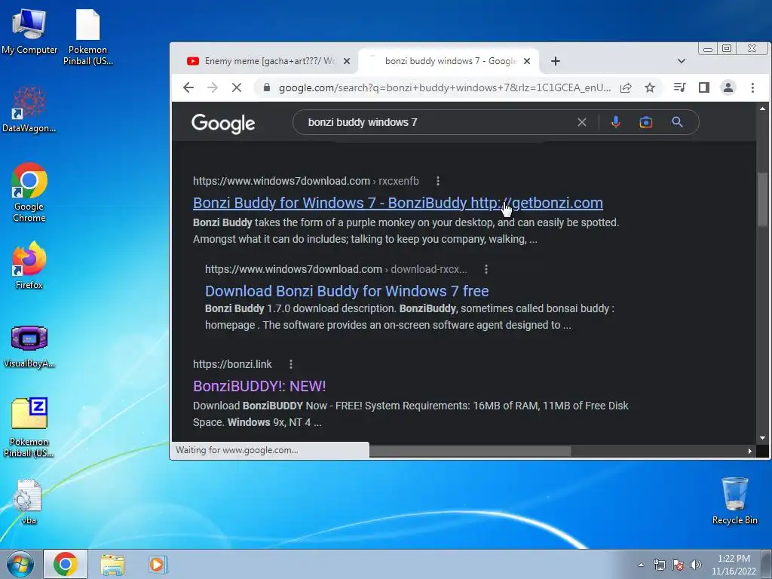The height and width of the screenshot is (579, 772).
Task: Open My Computer desktop icon
Action: click(29, 32)
